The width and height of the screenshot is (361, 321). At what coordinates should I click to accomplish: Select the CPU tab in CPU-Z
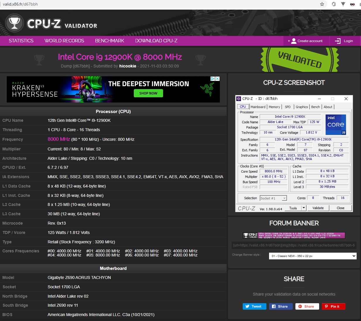click(x=243, y=107)
